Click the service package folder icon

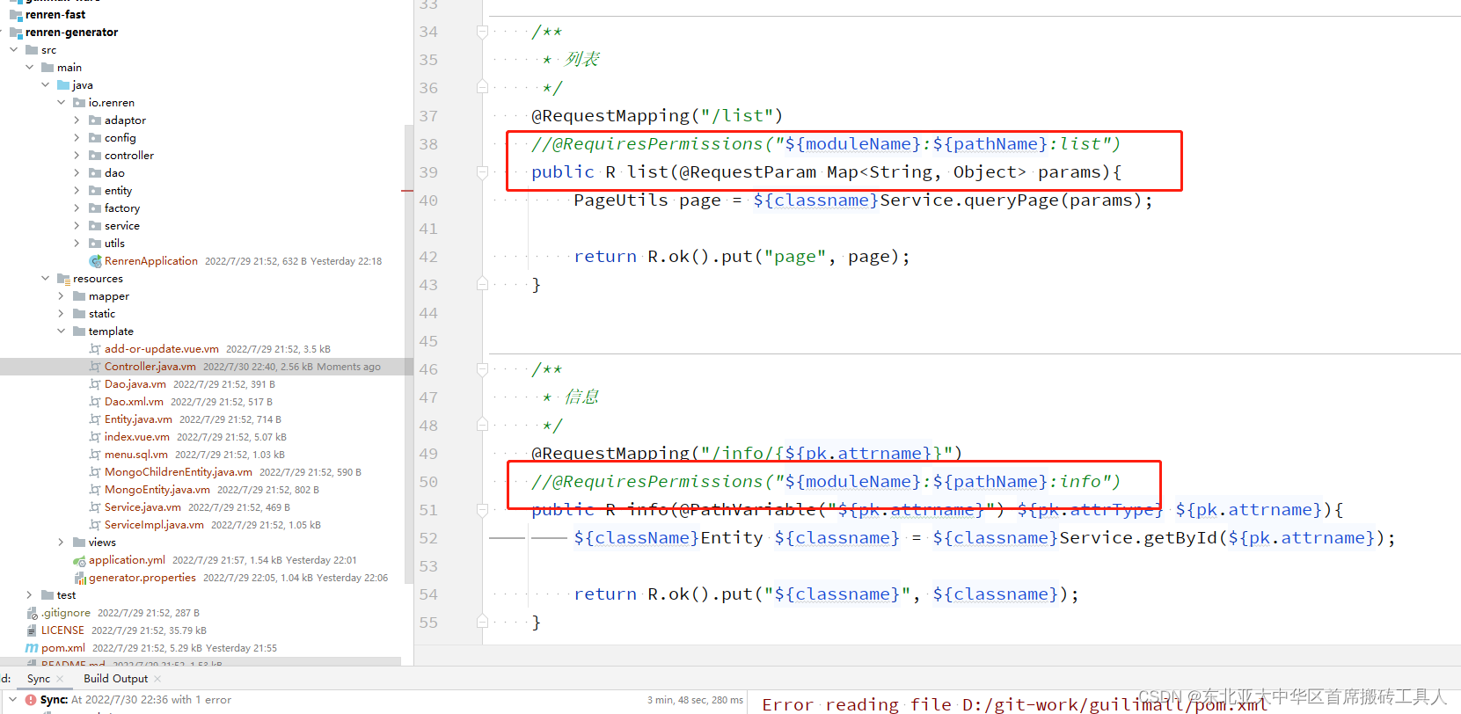point(95,226)
